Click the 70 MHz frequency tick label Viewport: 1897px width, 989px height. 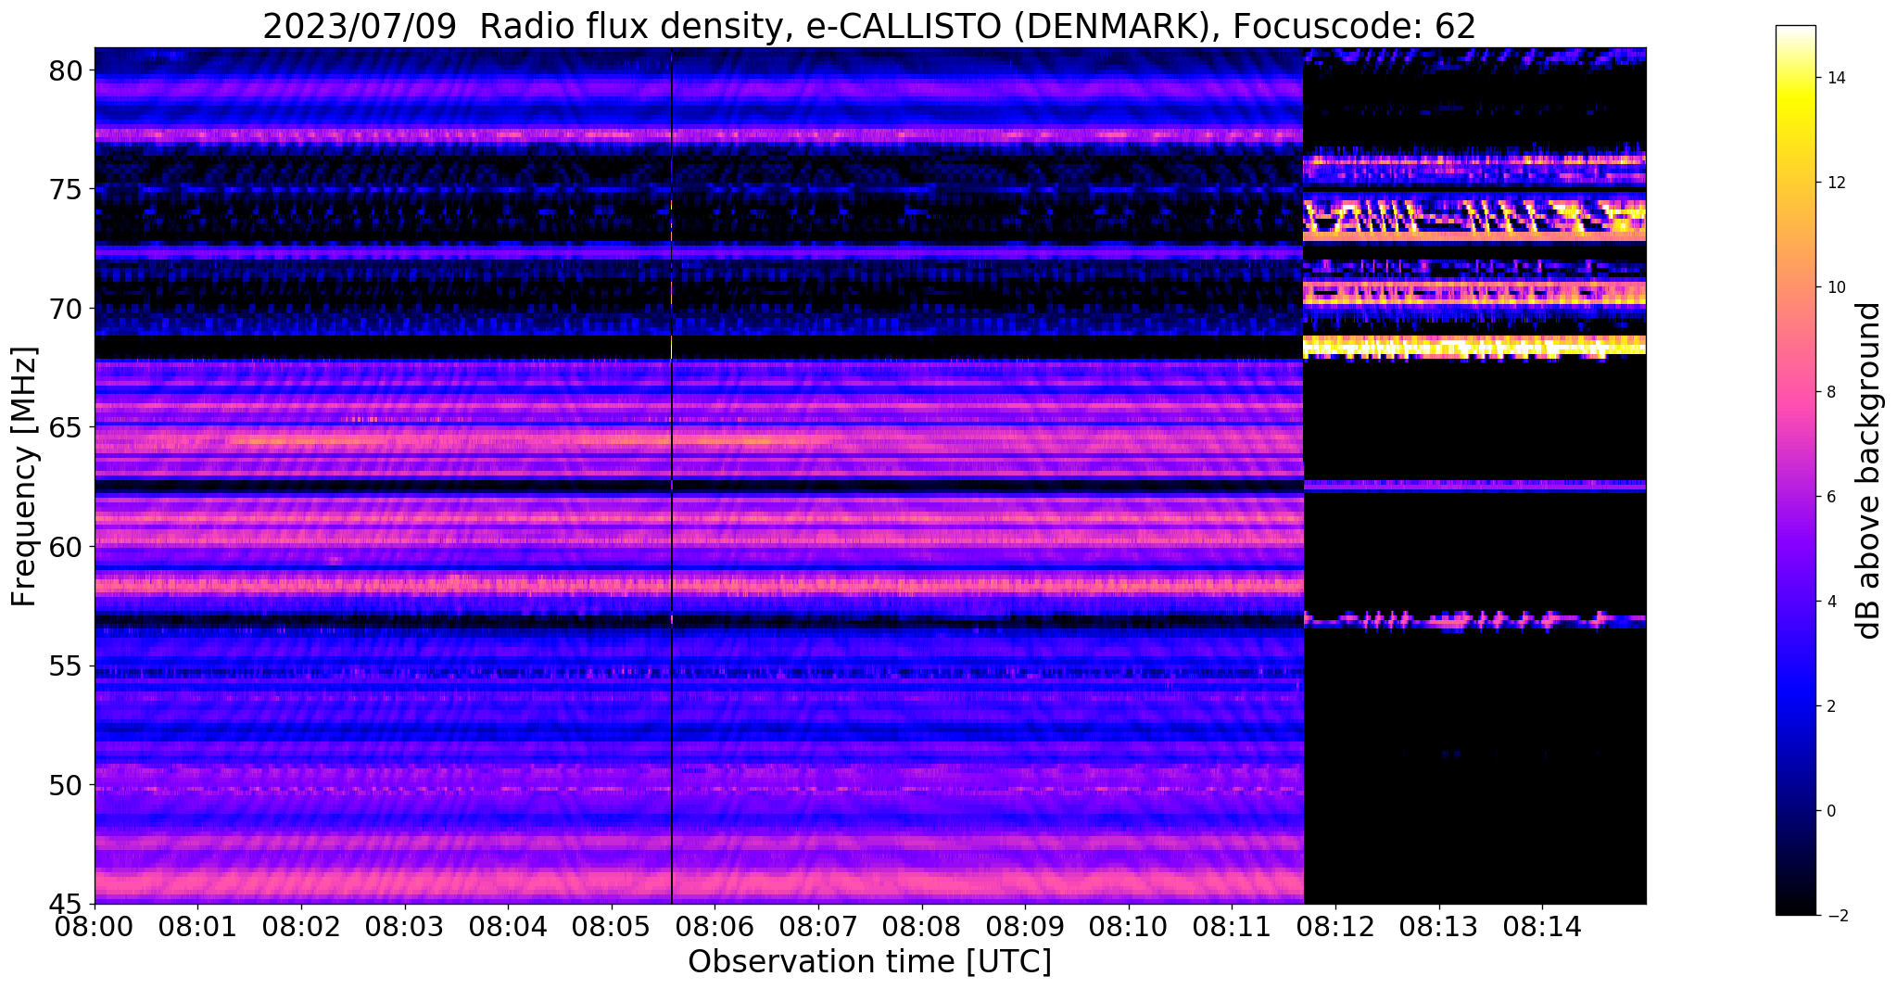point(66,308)
